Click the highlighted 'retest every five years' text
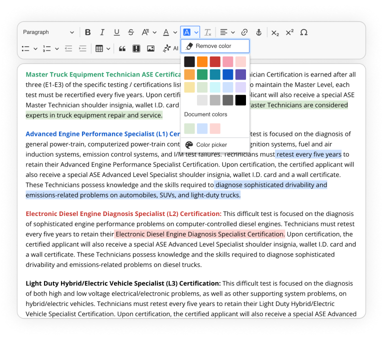 tap(308, 154)
